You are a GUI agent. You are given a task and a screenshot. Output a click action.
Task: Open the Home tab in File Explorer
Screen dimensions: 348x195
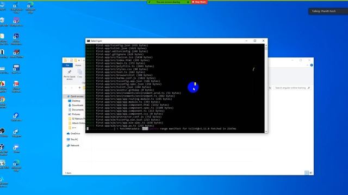click(x=78, y=65)
